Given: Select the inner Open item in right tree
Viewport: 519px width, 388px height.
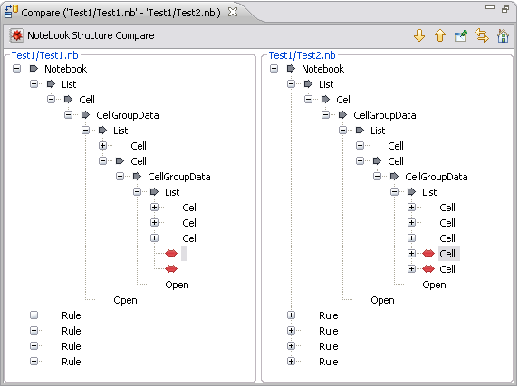Looking at the screenshot, I should pyautogui.click(x=434, y=285).
